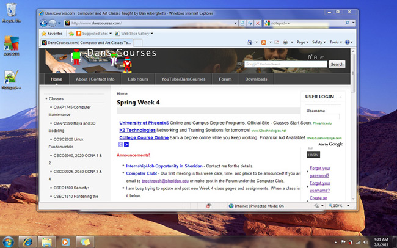Click the Google Custom Search field
This screenshot has width=397, height=248.
(x=286, y=64)
